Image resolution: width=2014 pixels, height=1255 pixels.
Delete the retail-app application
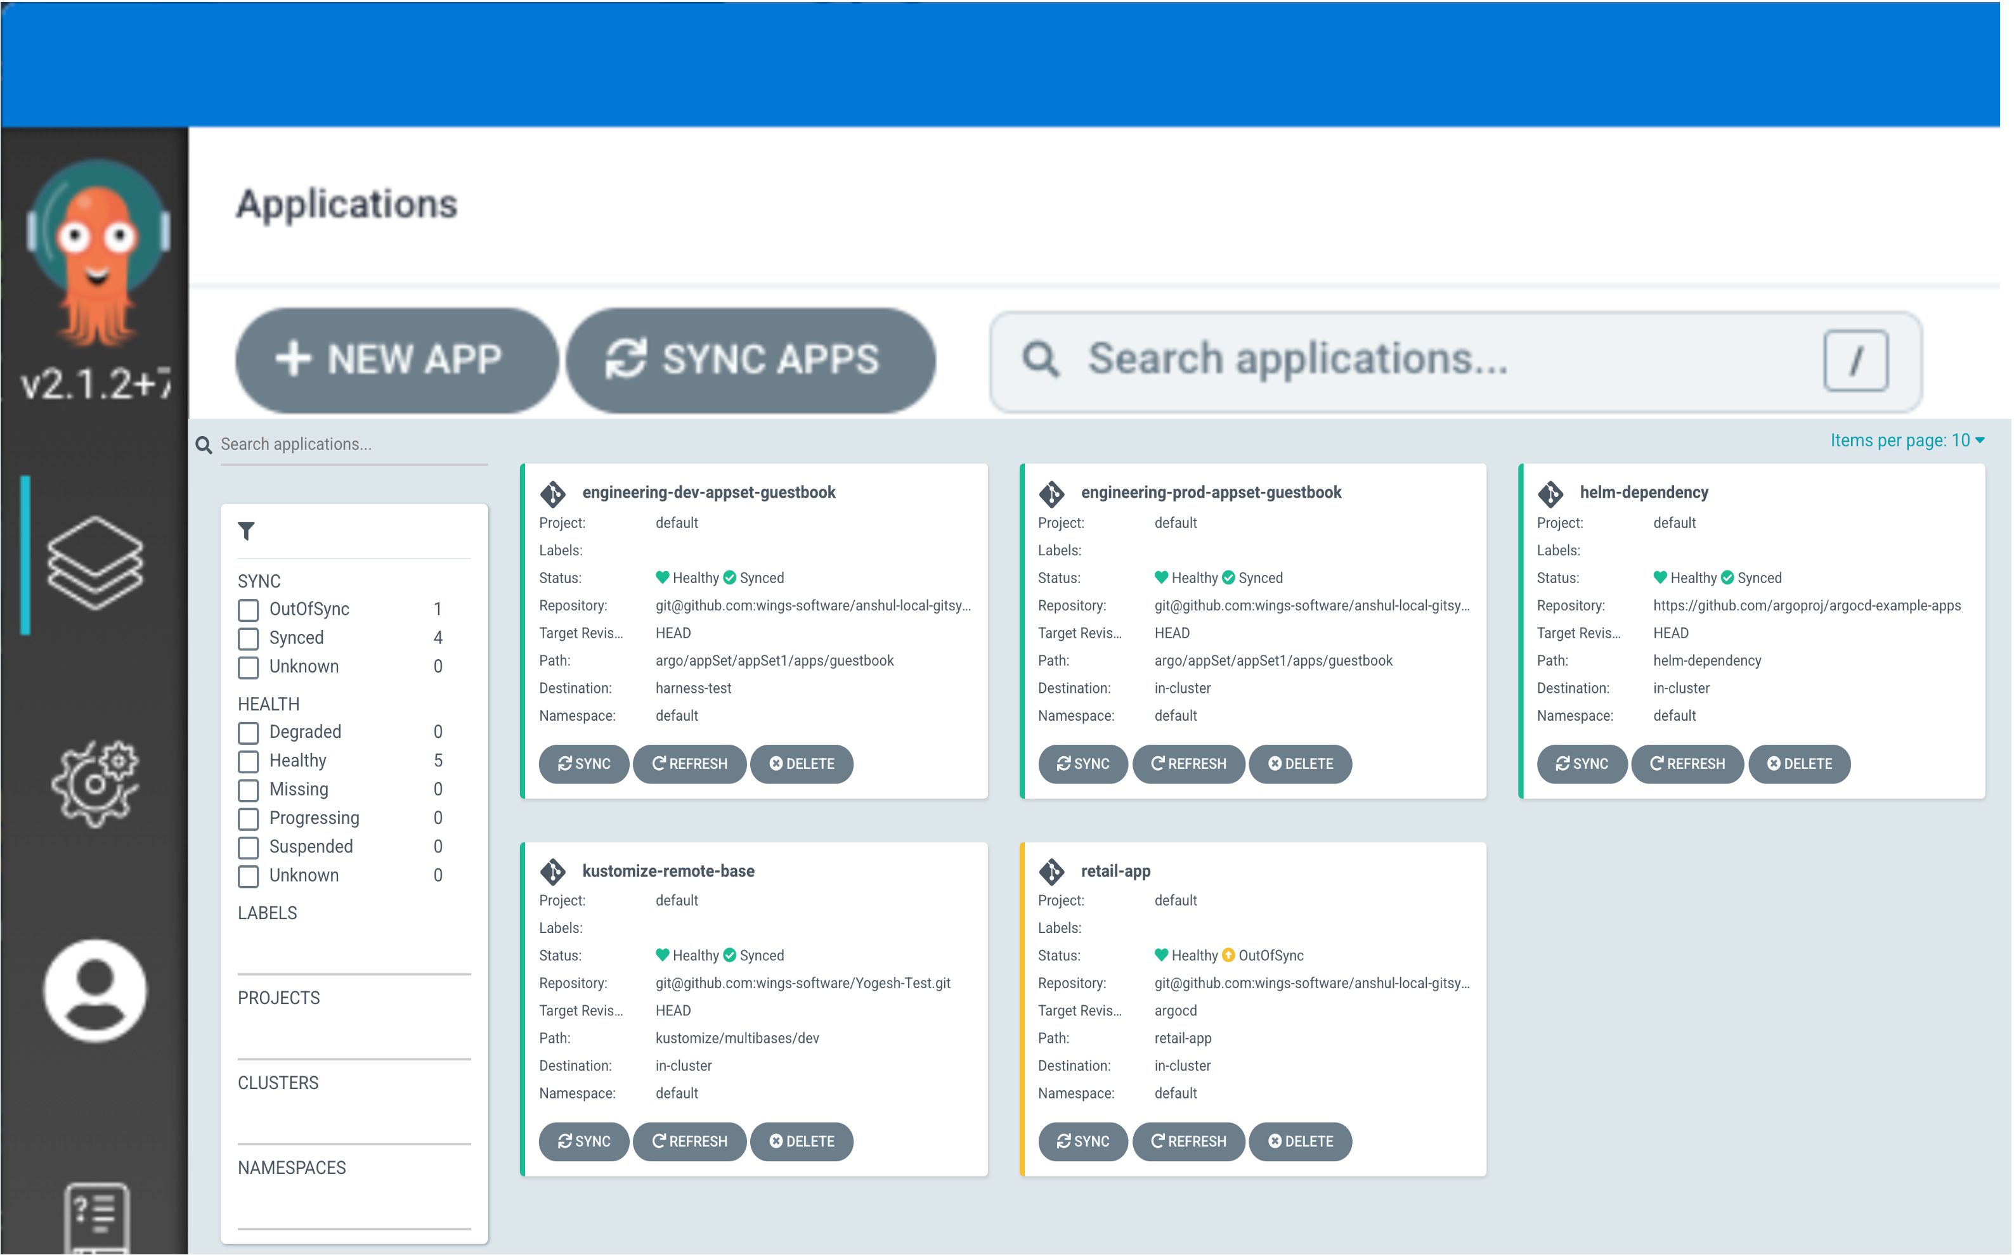tap(1300, 1142)
